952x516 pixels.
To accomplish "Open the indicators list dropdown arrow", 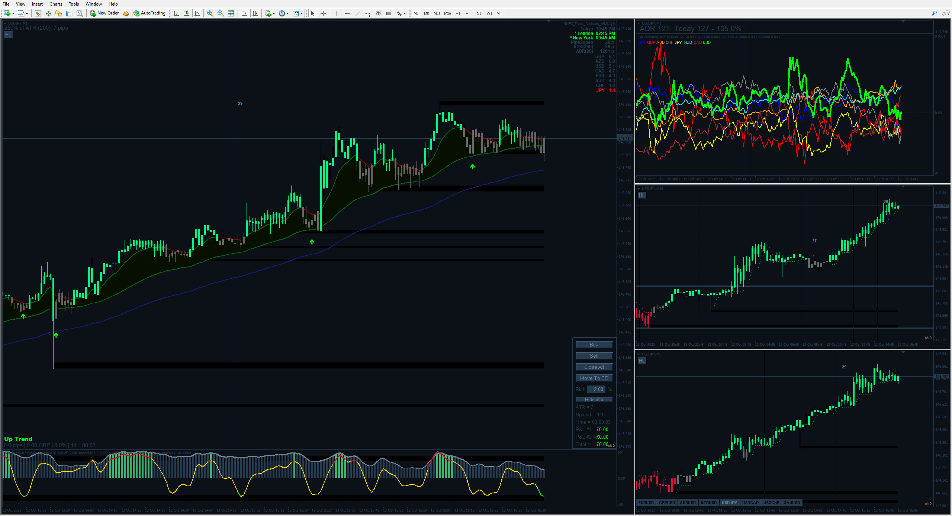I will click(274, 14).
